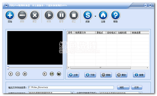The image size is (157, 96).
Task: Play the preview video with small play button
Action: pyautogui.click(x=11, y=74)
